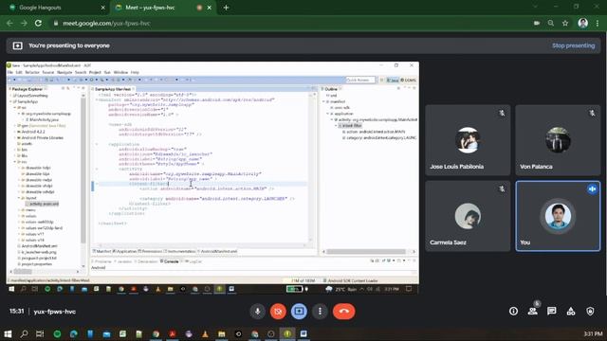
Task: Click Chrome's reload button
Action: click(38, 23)
